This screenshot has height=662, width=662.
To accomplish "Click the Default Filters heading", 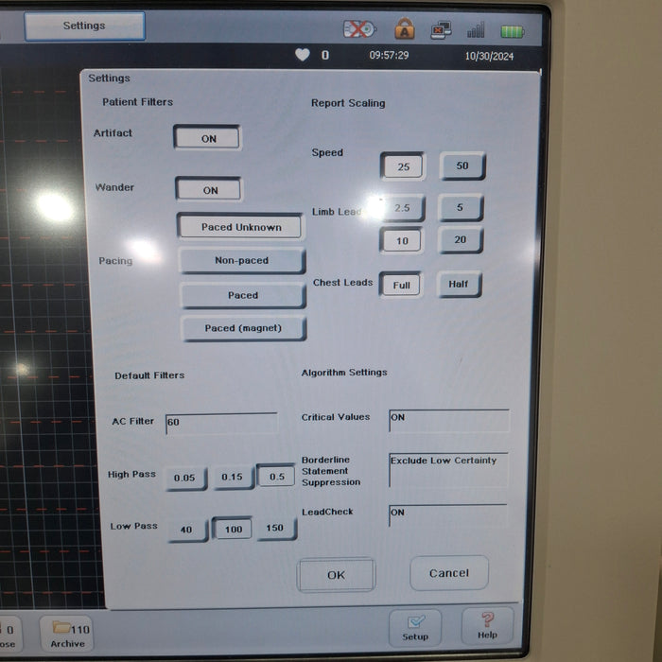I will coord(149,375).
